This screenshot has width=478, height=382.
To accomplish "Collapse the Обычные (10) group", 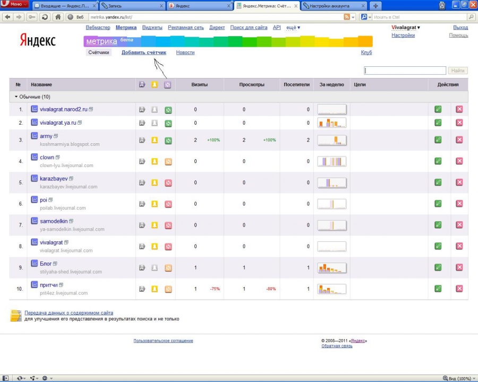I will [32, 97].
